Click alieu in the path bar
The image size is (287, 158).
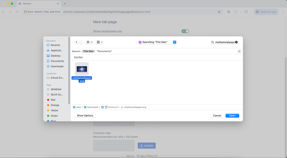[77, 107]
